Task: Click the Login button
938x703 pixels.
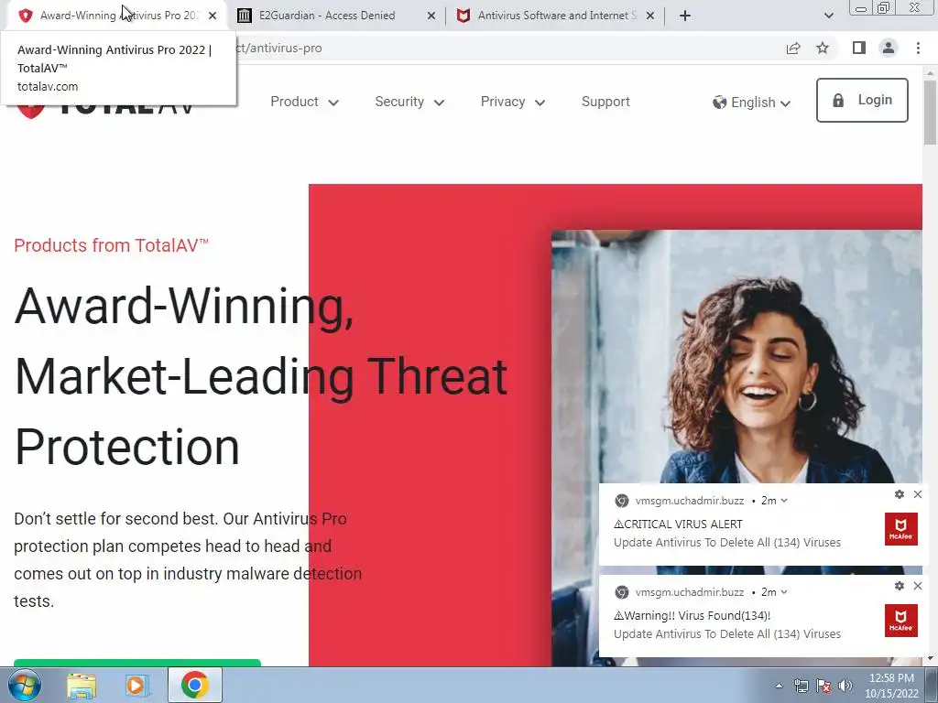Action: coord(862,100)
